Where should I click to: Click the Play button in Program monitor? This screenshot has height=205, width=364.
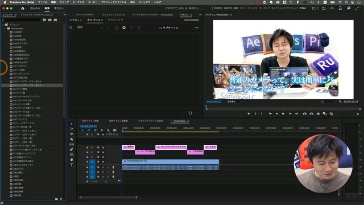pos(283,114)
